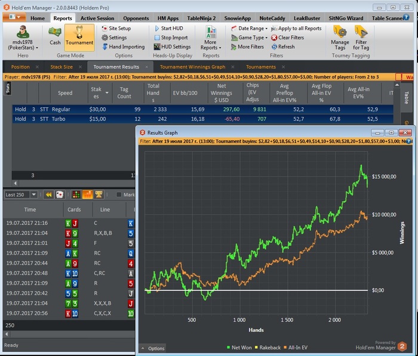
Task: Open the Hold'em Manager application menu button
Action: [x=14, y=17]
